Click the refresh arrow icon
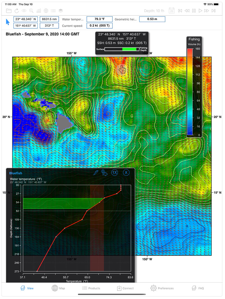Viewport: 225px width, 299px height. pyautogui.click(x=17, y=11)
